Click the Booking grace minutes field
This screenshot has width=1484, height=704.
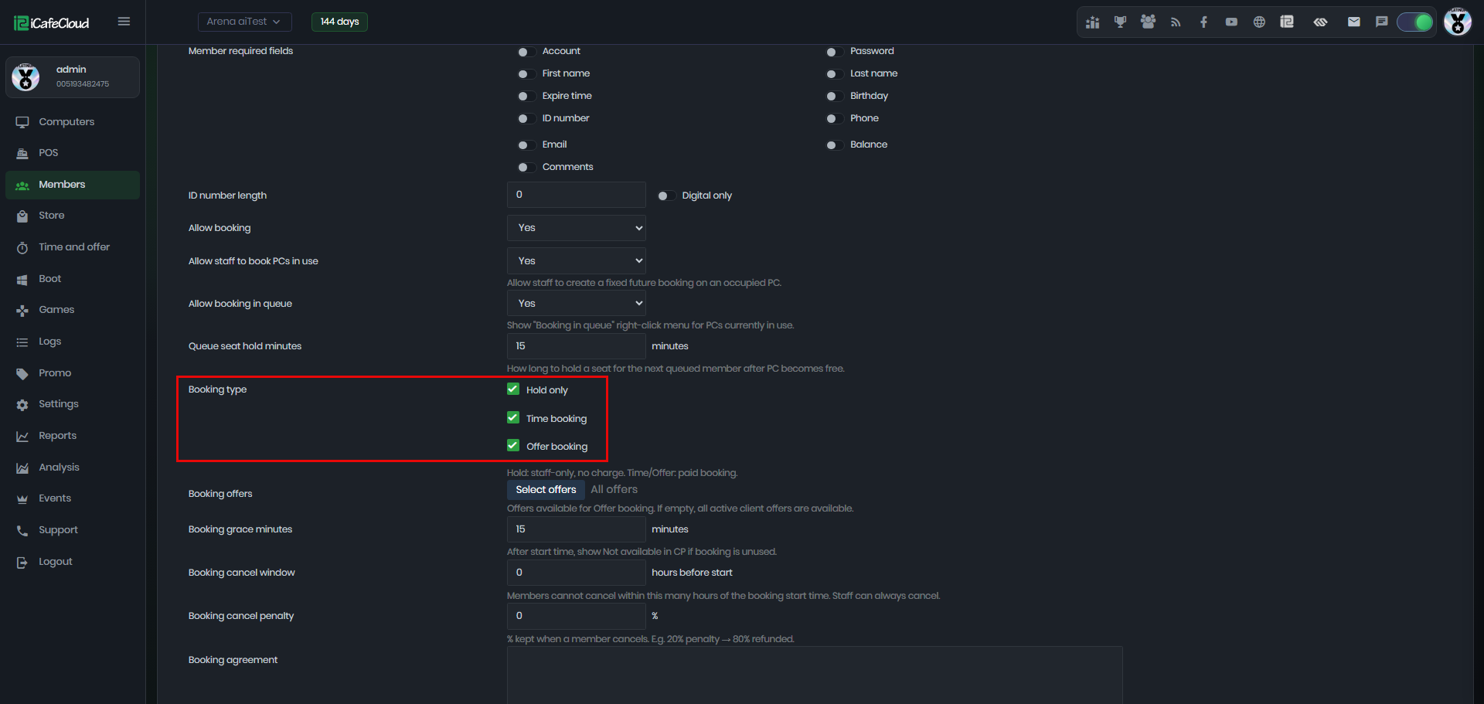[577, 529]
